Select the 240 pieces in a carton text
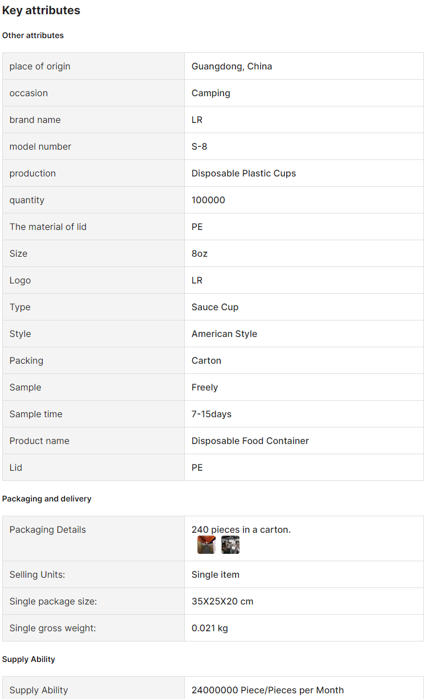 [x=241, y=530]
